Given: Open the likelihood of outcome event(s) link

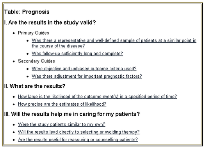Looking at the screenshot, I should click(x=97, y=96).
